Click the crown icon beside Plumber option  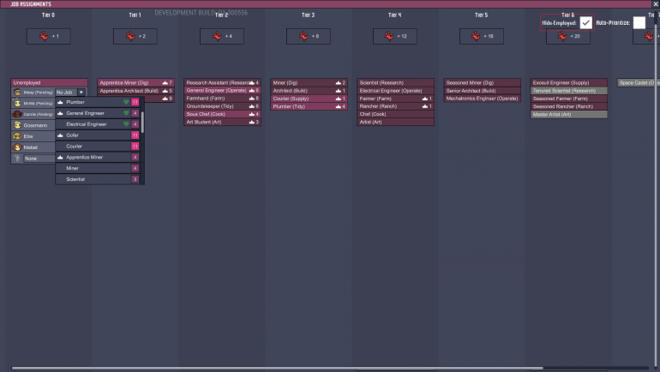[x=60, y=102]
